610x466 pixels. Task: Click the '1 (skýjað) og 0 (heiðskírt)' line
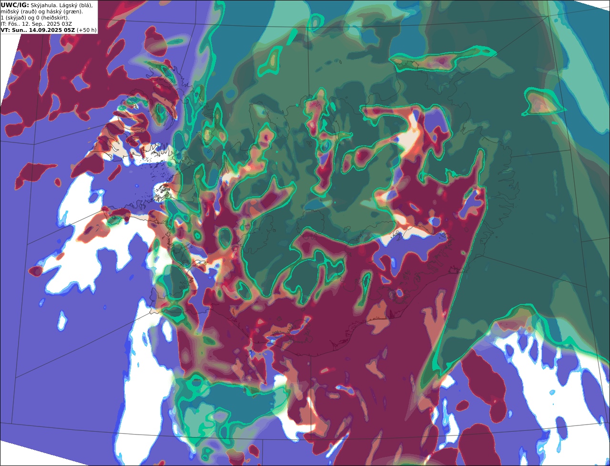coord(35,18)
